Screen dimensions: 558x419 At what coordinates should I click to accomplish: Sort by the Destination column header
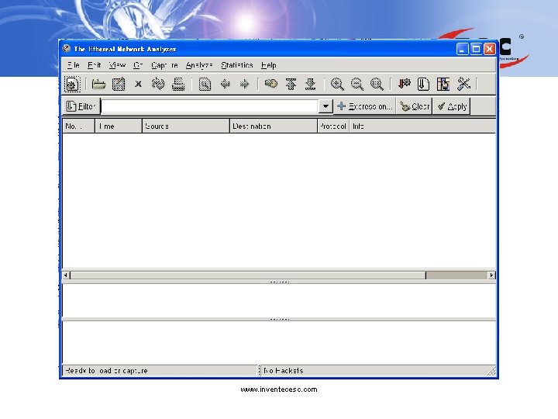(274, 126)
